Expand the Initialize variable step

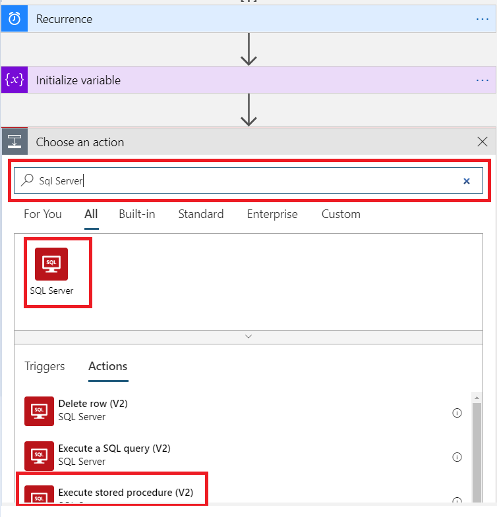point(248,80)
